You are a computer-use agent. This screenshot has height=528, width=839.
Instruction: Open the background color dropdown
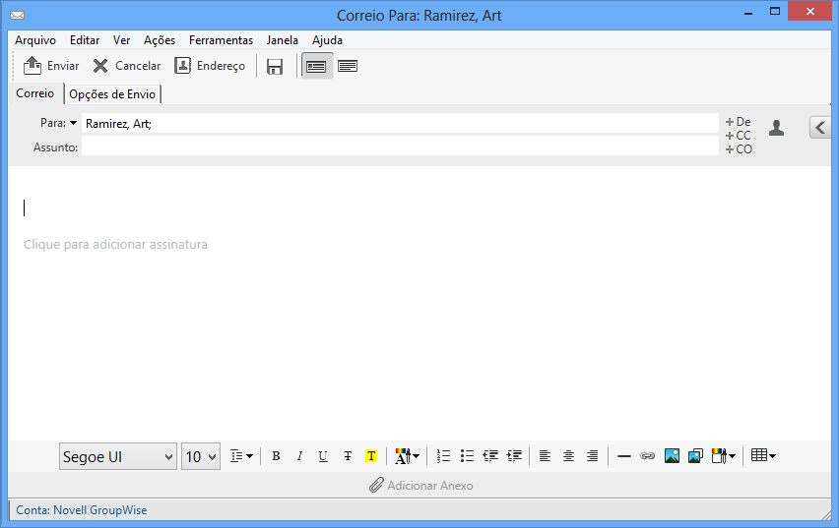click(x=724, y=456)
